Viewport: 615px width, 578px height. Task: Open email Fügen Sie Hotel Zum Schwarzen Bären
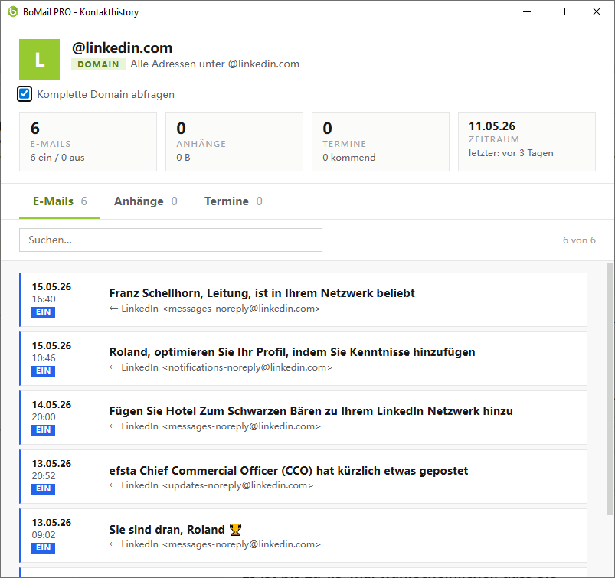click(x=303, y=417)
